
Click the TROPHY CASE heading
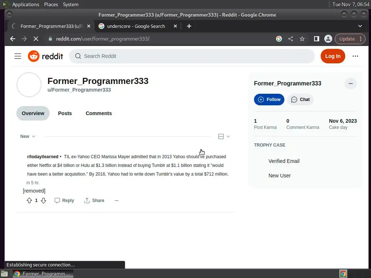point(270,145)
